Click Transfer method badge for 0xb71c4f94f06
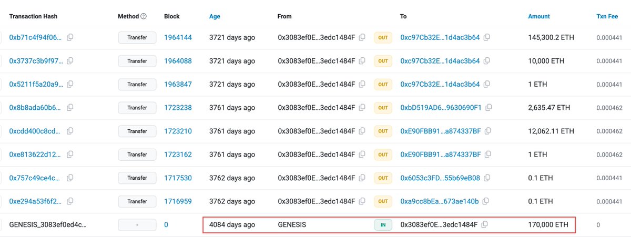 (137, 38)
